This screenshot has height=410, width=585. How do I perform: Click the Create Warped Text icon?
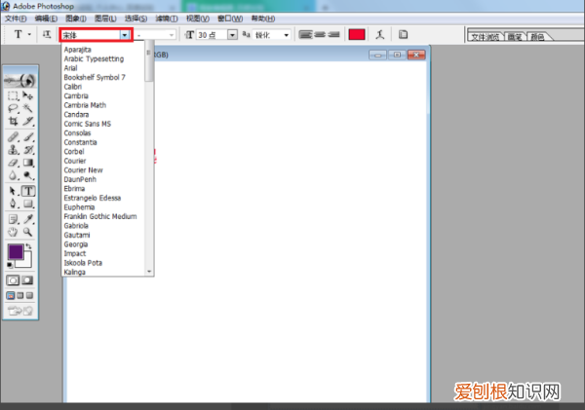tap(380, 35)
